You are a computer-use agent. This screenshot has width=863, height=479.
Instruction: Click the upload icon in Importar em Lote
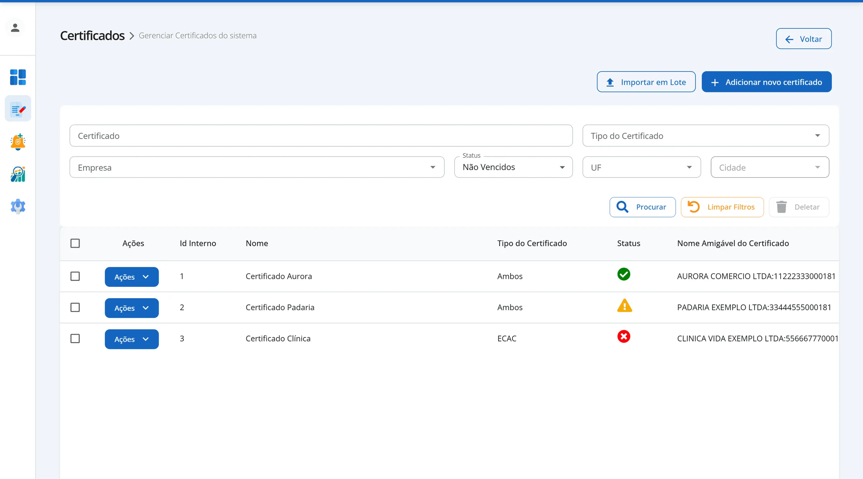coord(610,82)
